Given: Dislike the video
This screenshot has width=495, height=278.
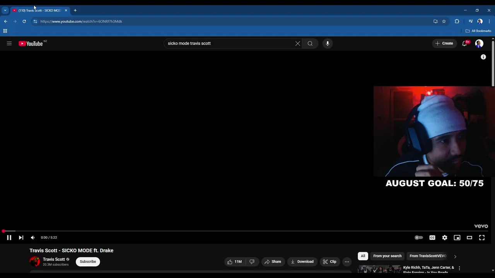Looking at the screenshot, I should click(x=252, y=262).
